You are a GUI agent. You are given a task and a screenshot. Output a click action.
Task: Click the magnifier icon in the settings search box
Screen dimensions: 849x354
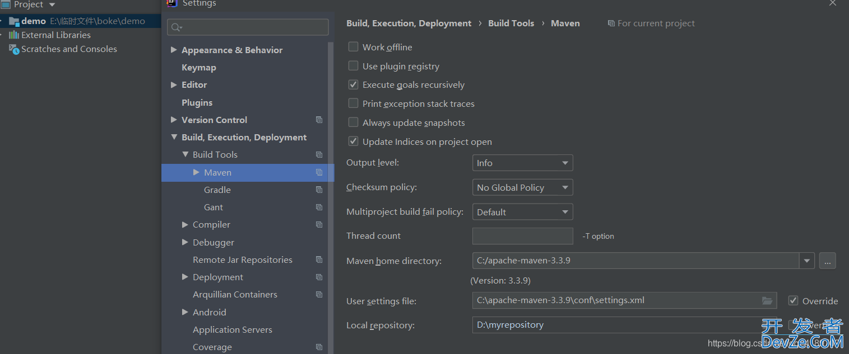coord(177,27)
